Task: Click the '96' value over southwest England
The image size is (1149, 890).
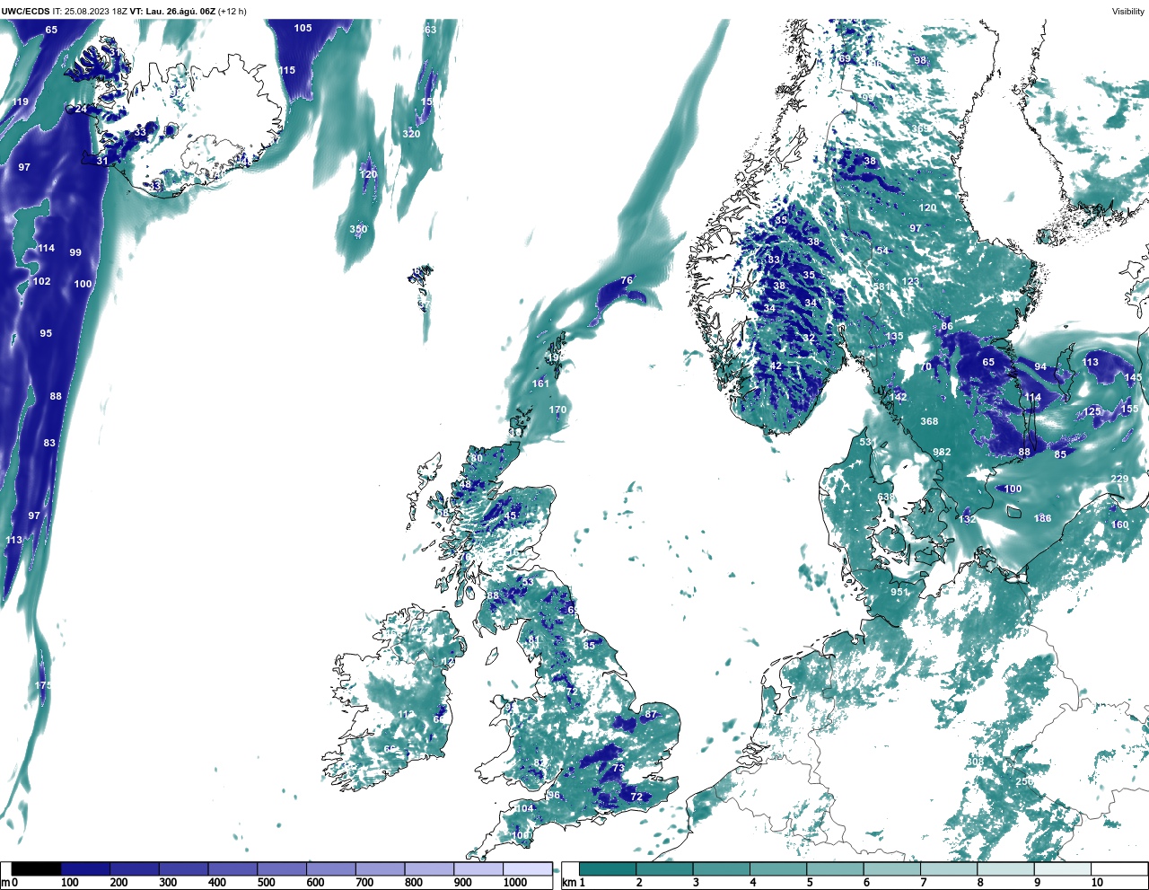Action: [554, 795]
